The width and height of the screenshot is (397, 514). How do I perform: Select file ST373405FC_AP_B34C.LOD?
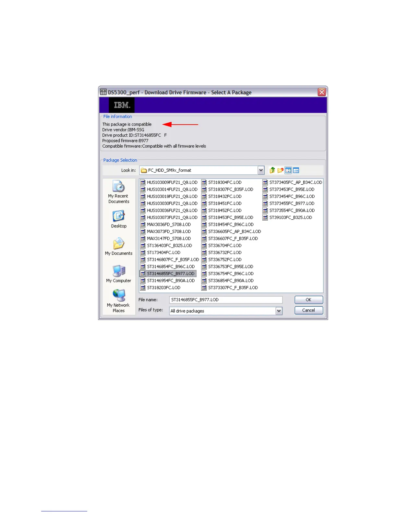[293, 182]
